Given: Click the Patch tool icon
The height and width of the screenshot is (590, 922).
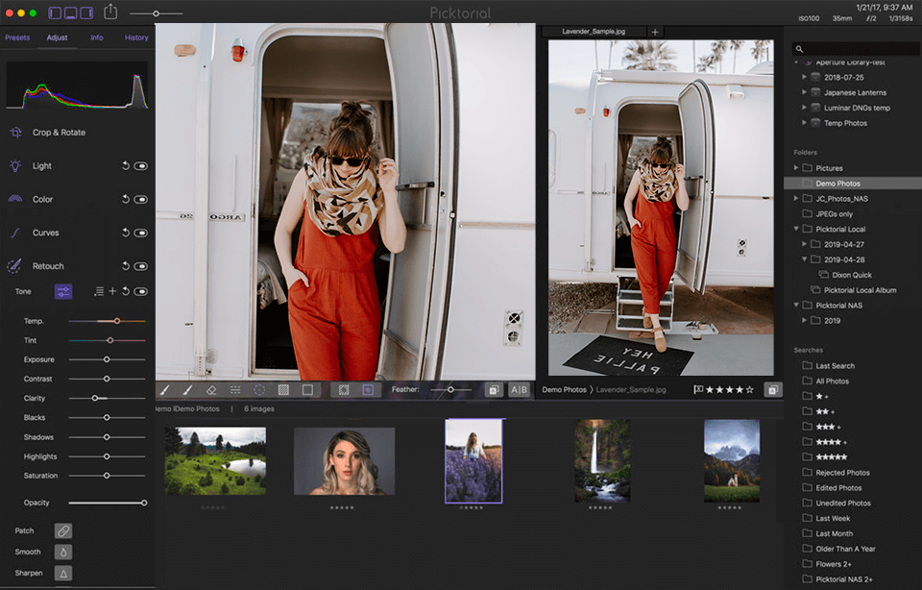Looking at the screenshot, I should click(62, 530).
